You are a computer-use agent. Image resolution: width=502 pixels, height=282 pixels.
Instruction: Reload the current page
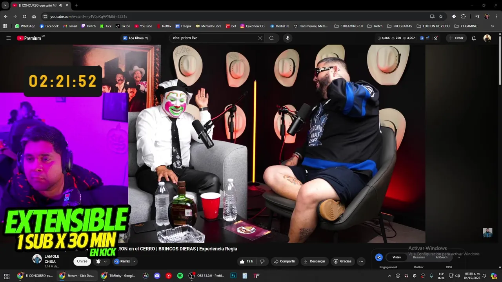(x=24, y=16)
